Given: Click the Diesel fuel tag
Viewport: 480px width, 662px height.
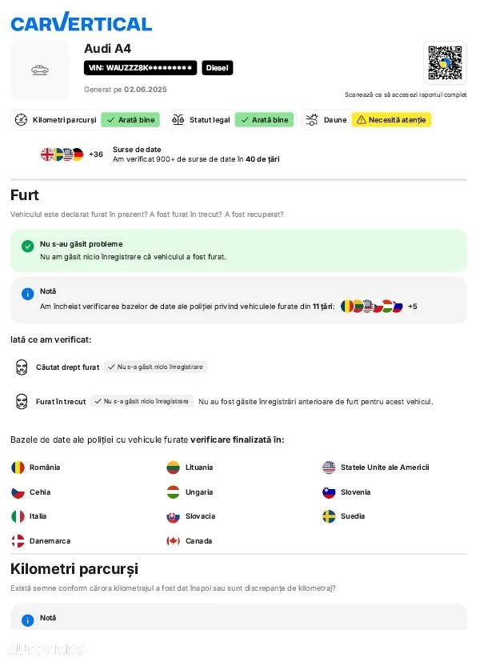Looking at the screenshot, I should coord(218,68).
